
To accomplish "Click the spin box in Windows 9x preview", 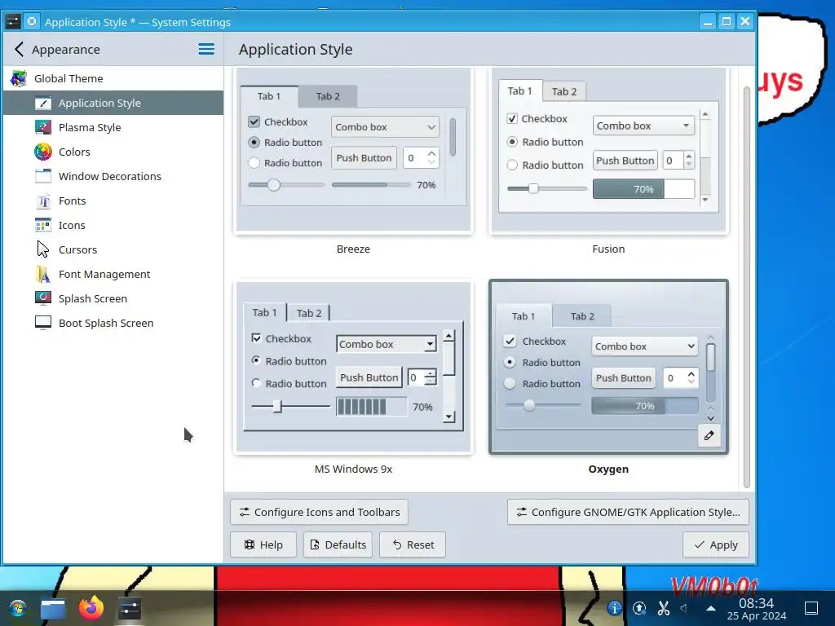I will (422, 377).
